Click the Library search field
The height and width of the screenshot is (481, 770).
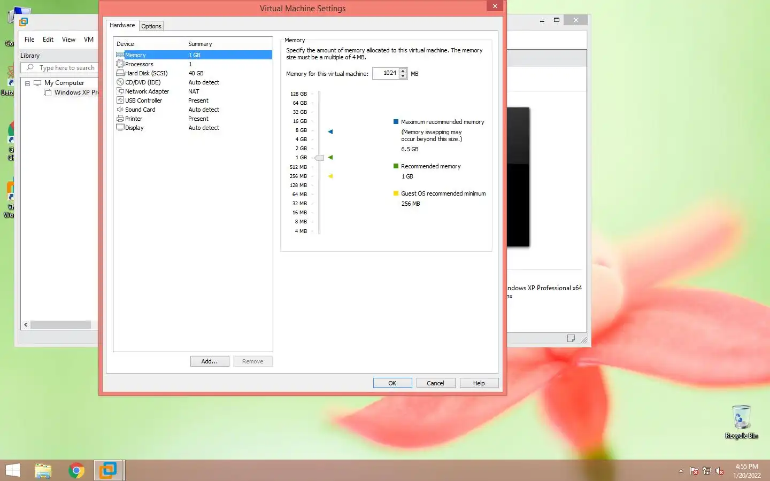(x=59, y=68)
